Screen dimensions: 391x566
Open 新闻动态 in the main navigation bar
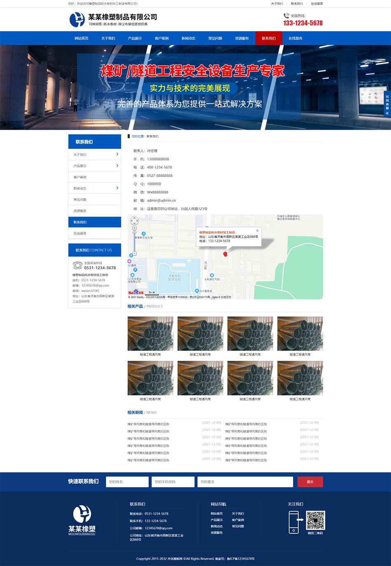click(189, 38)
